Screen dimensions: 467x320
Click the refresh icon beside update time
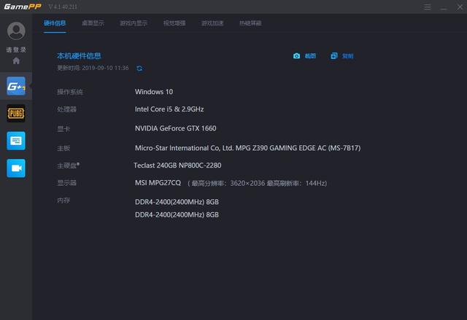(139, 69)
